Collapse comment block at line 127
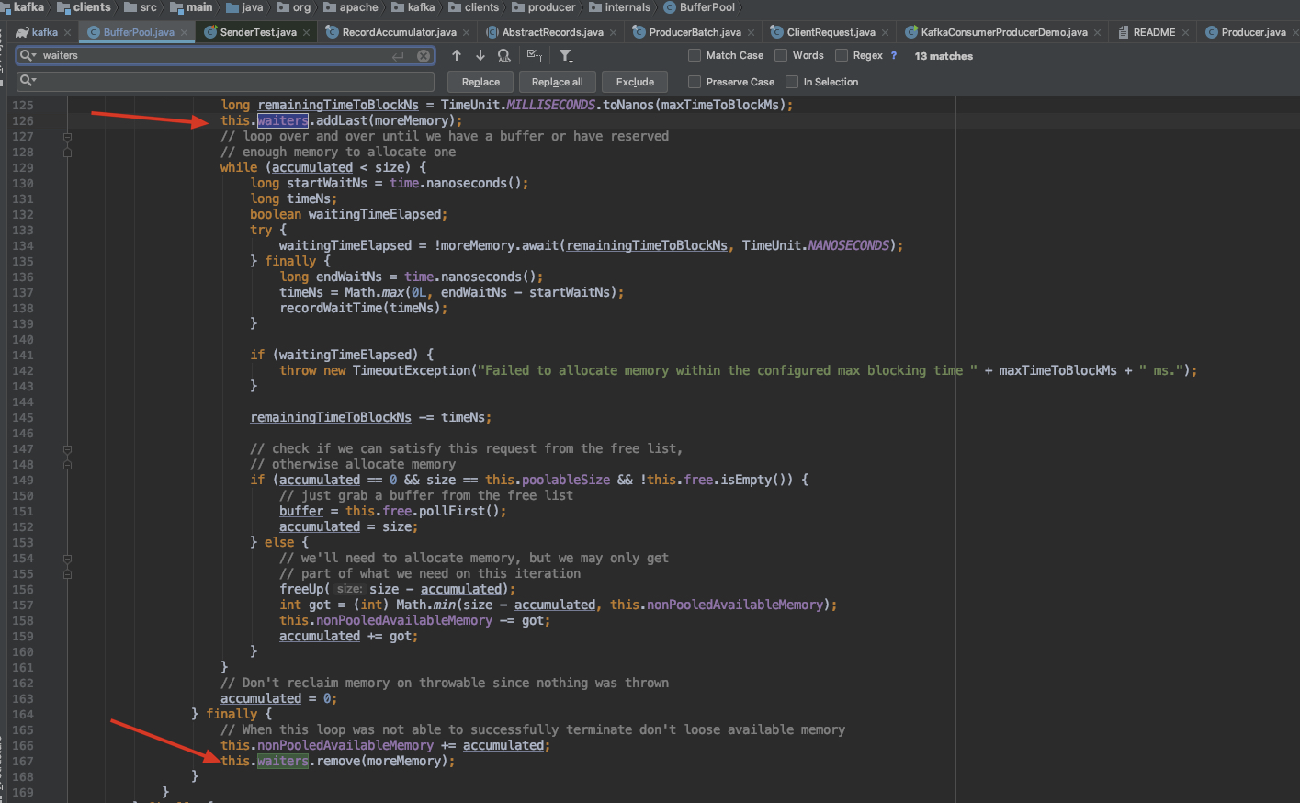1300x803 pixels. (x=67, y=137)
